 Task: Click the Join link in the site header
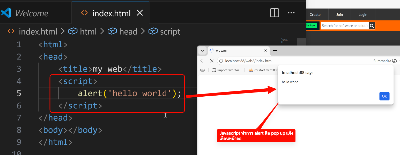[x=339, y=15]
